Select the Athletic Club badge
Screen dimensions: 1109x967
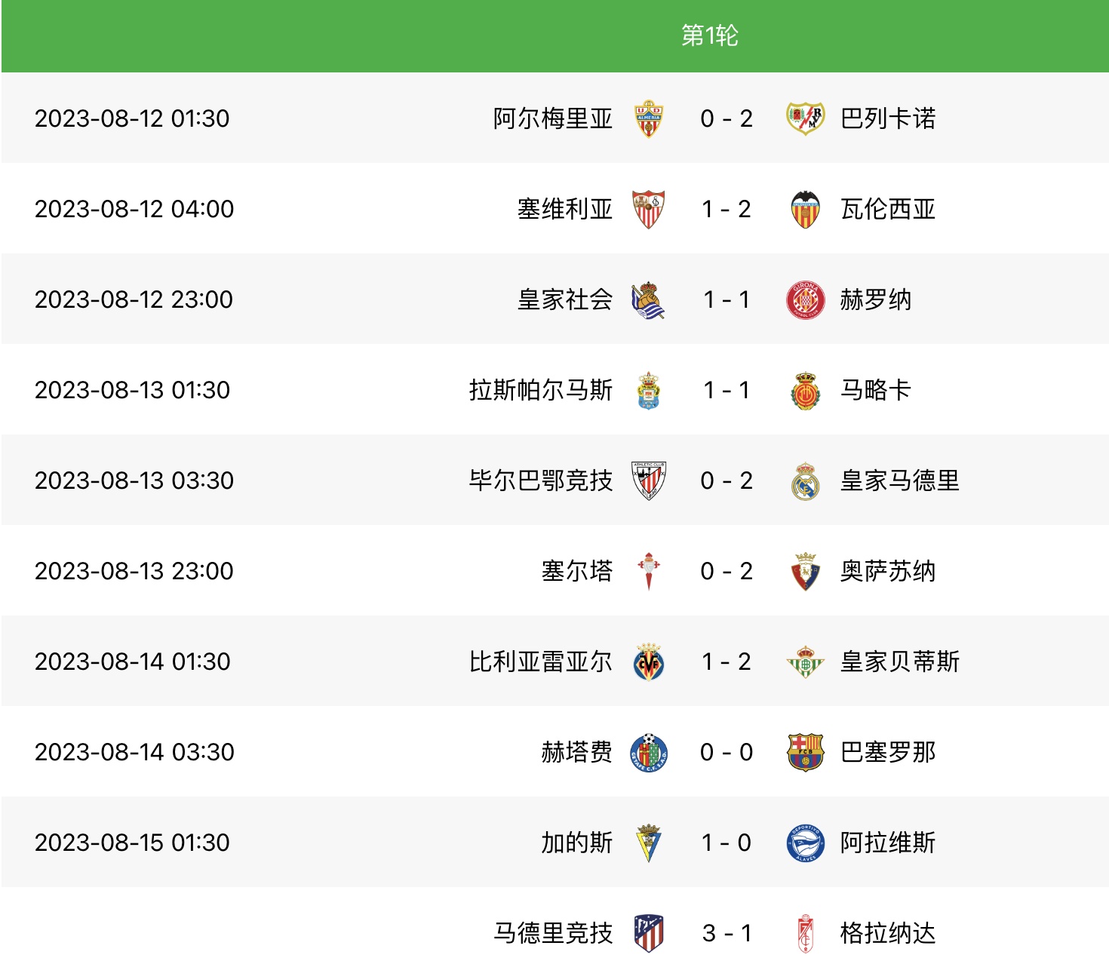(x=649, y=480)
